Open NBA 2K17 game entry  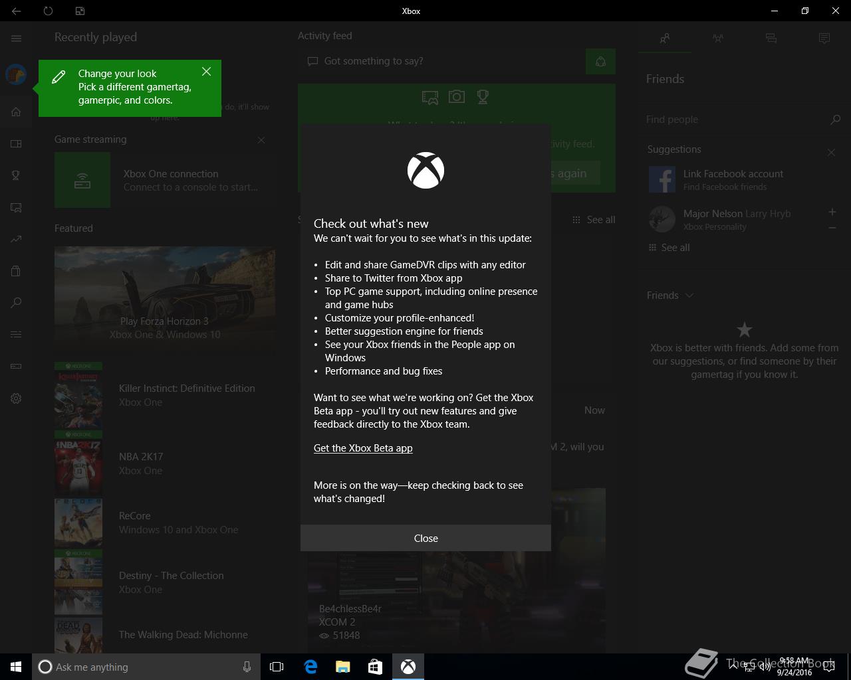[x=165, y=464]
